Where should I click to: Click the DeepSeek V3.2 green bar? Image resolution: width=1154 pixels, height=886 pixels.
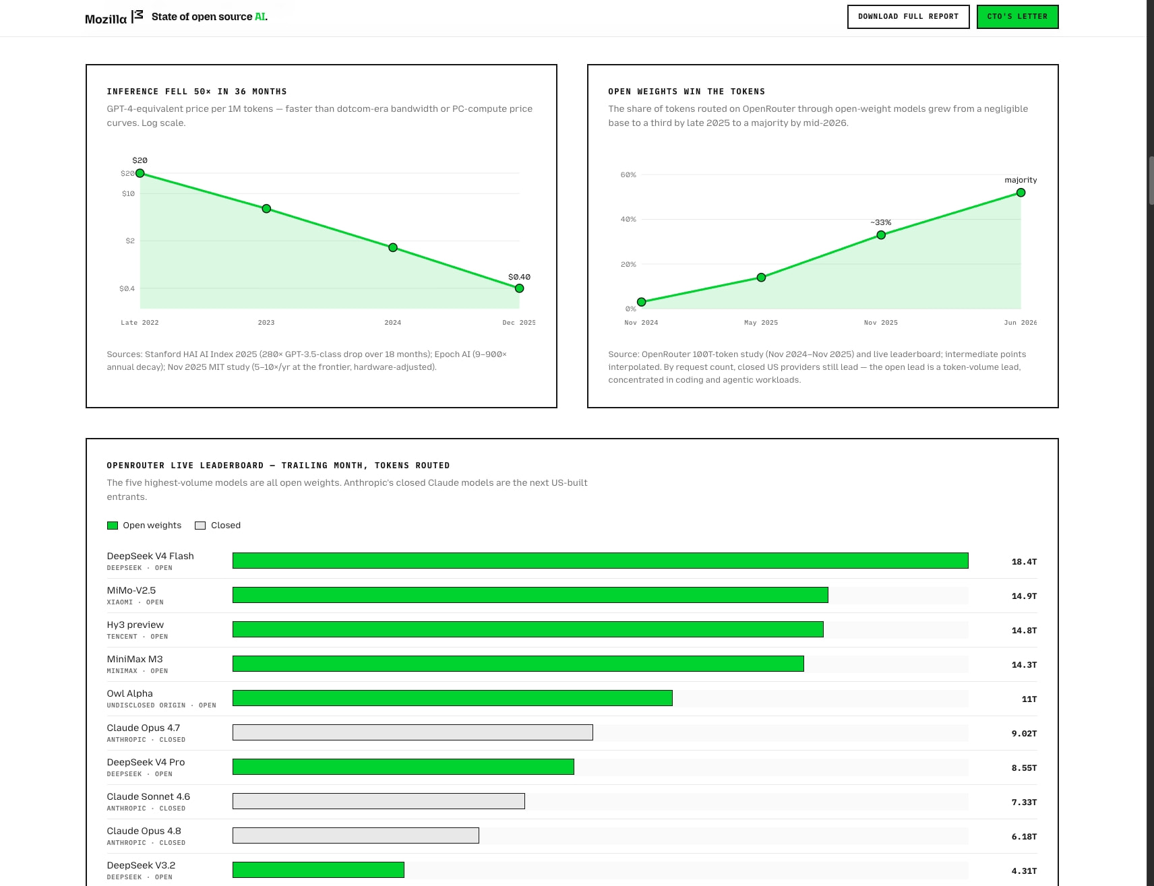pyautogui.click(x=318, y=870)
